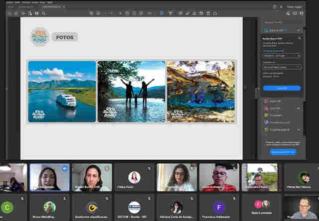Expand the Criar PDF options arrow
The image size is (319, 221).
coord(298,109)
